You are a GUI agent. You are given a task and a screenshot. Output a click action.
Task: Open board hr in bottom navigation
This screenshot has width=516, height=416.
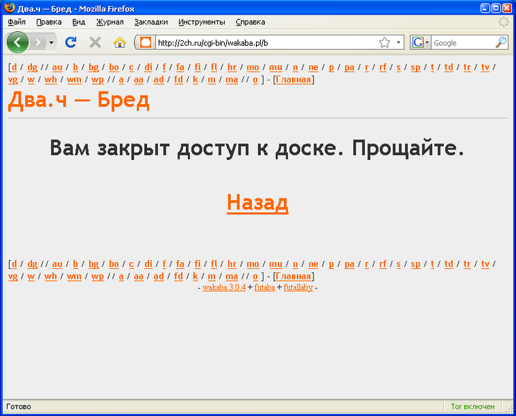(232, 263)
